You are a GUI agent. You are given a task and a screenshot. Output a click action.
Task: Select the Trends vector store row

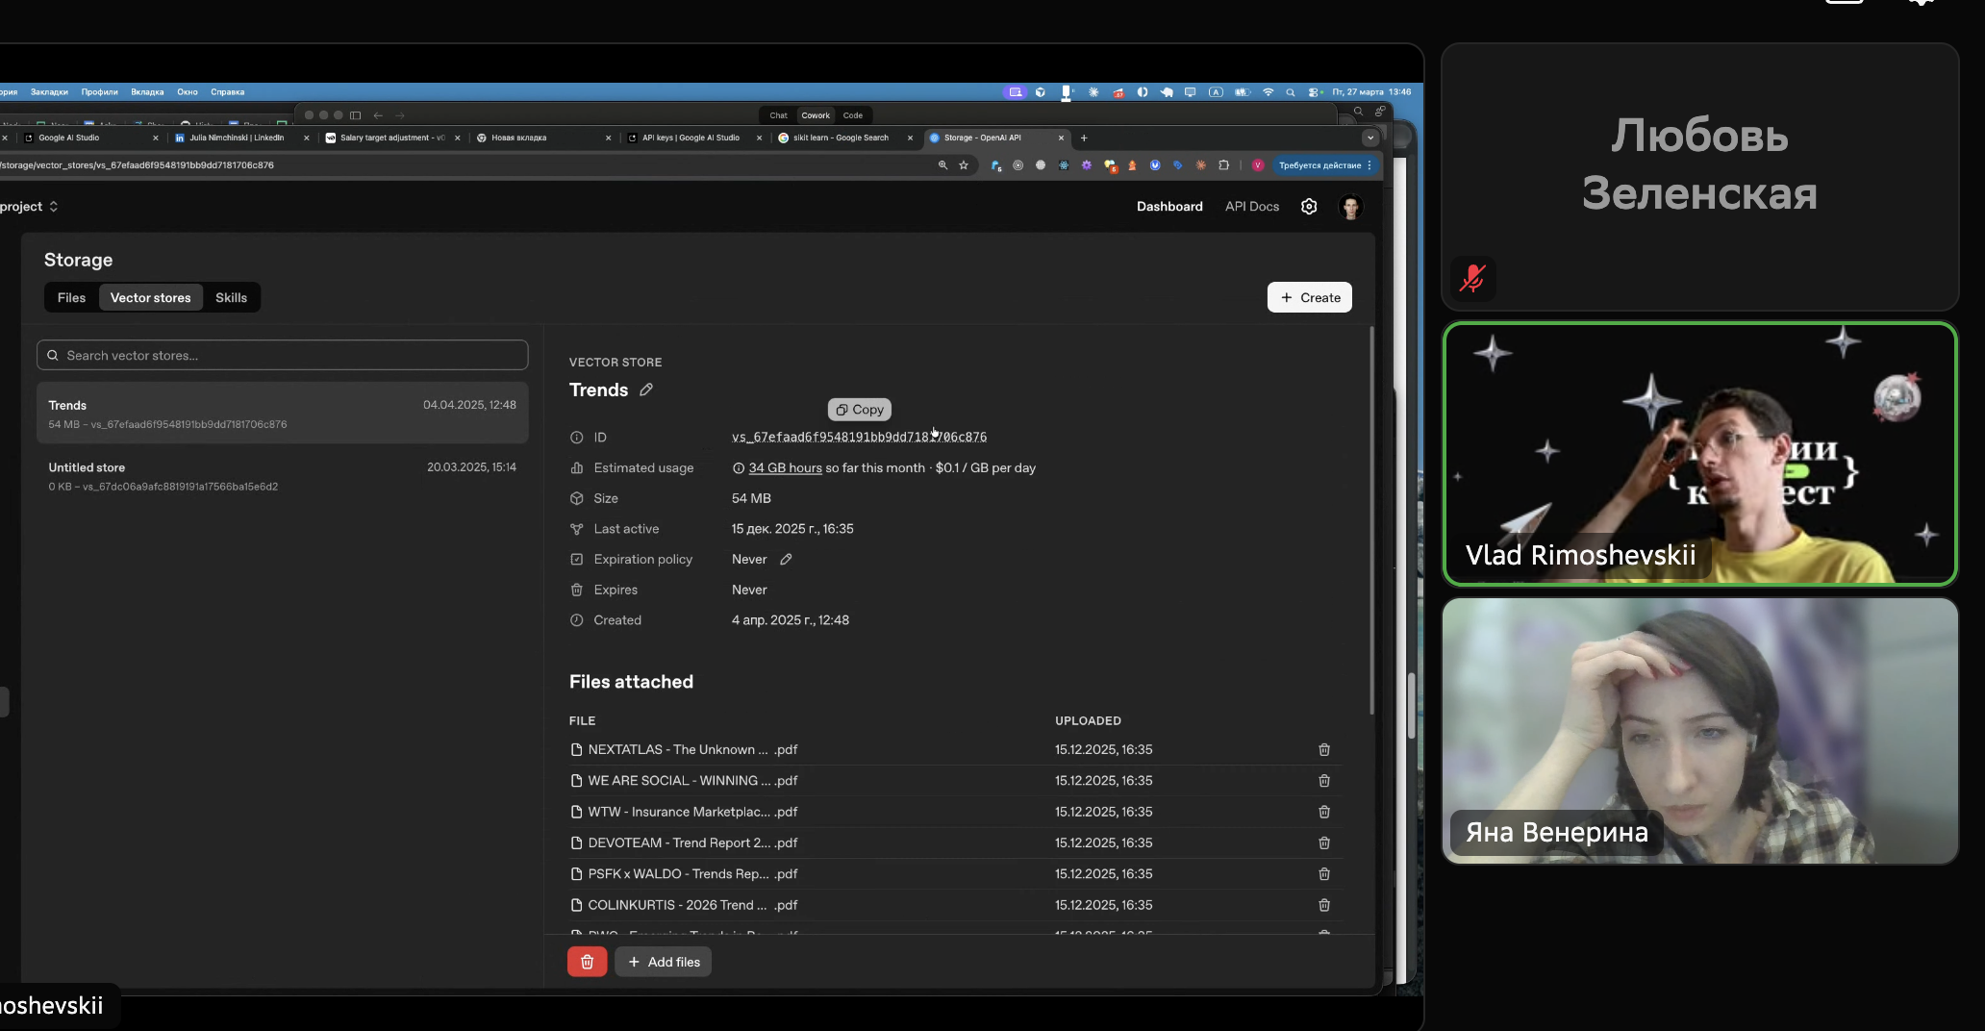pyautogui.click(x=283, y=414)
